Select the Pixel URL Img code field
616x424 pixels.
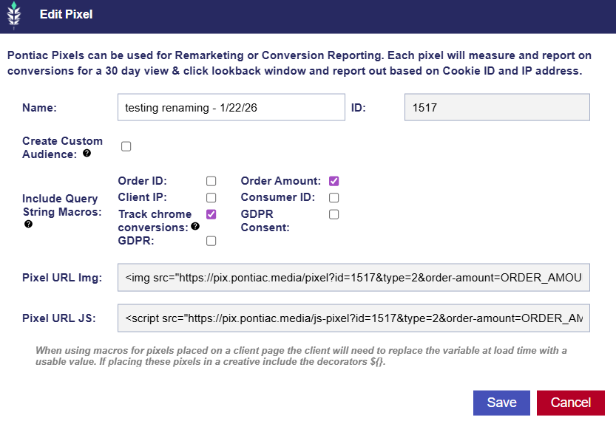click(x=353, y=278)
